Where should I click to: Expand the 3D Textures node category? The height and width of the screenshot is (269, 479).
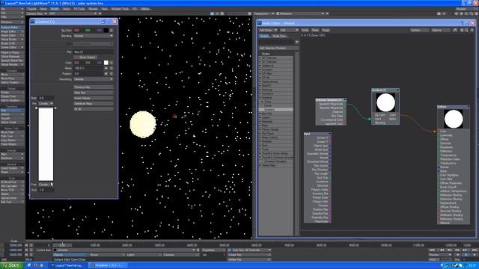point(260,61)
